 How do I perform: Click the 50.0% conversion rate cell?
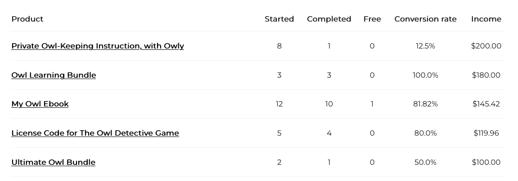425,162
